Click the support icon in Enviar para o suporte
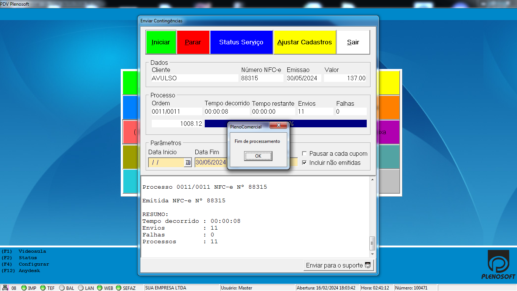 [368, 265]
